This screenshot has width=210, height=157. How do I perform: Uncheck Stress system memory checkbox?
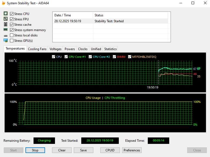coord(12,30)
